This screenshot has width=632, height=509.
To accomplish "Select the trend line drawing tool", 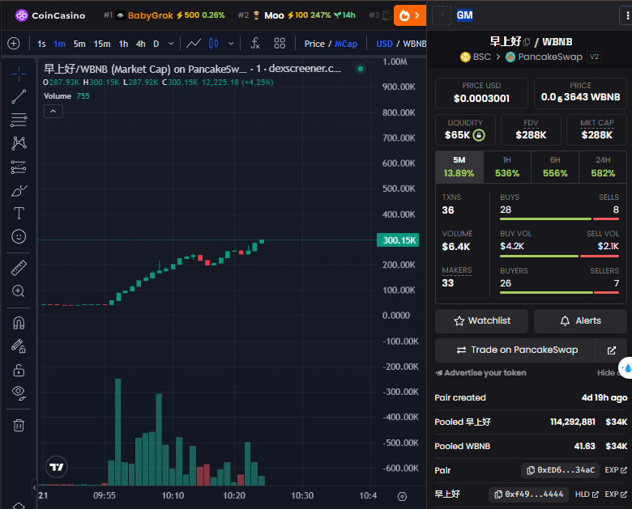I will click(19, 96).
